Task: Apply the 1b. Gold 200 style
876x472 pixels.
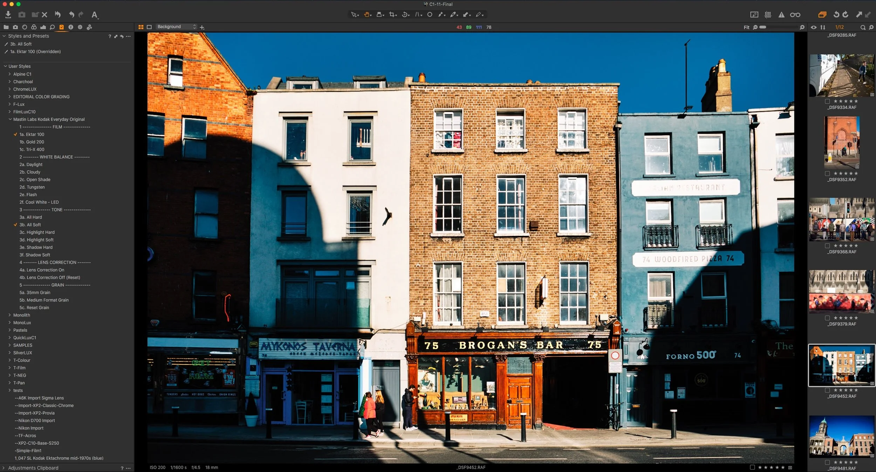Action: 32,142
